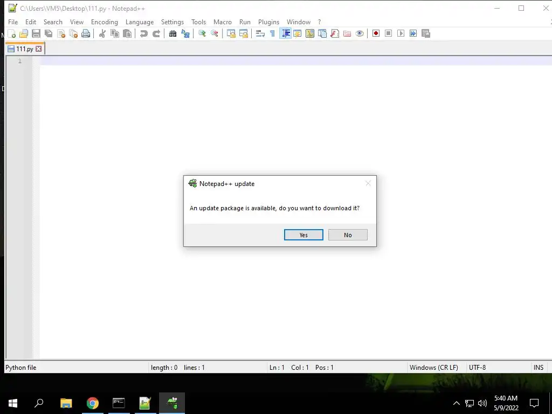
Task: Click the Close All toolbar icon
Action: 73,33
